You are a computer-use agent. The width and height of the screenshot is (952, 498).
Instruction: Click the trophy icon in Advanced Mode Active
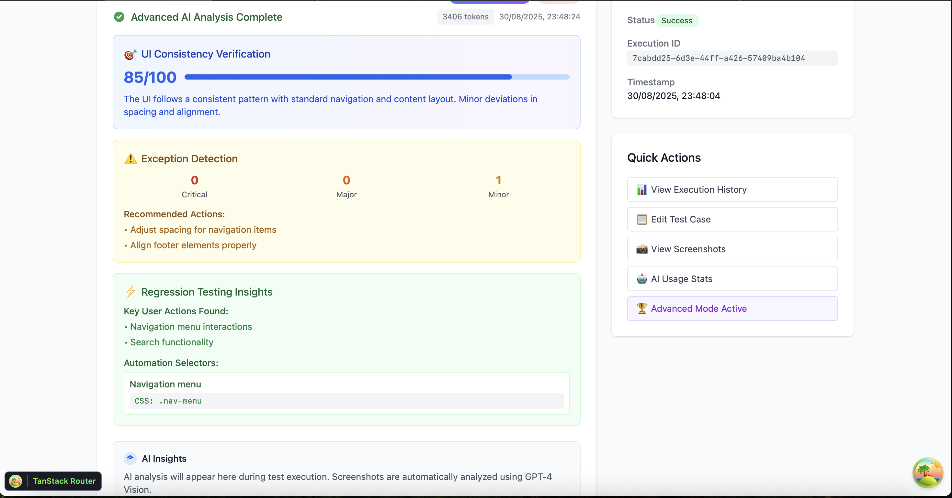pos(641,308)
